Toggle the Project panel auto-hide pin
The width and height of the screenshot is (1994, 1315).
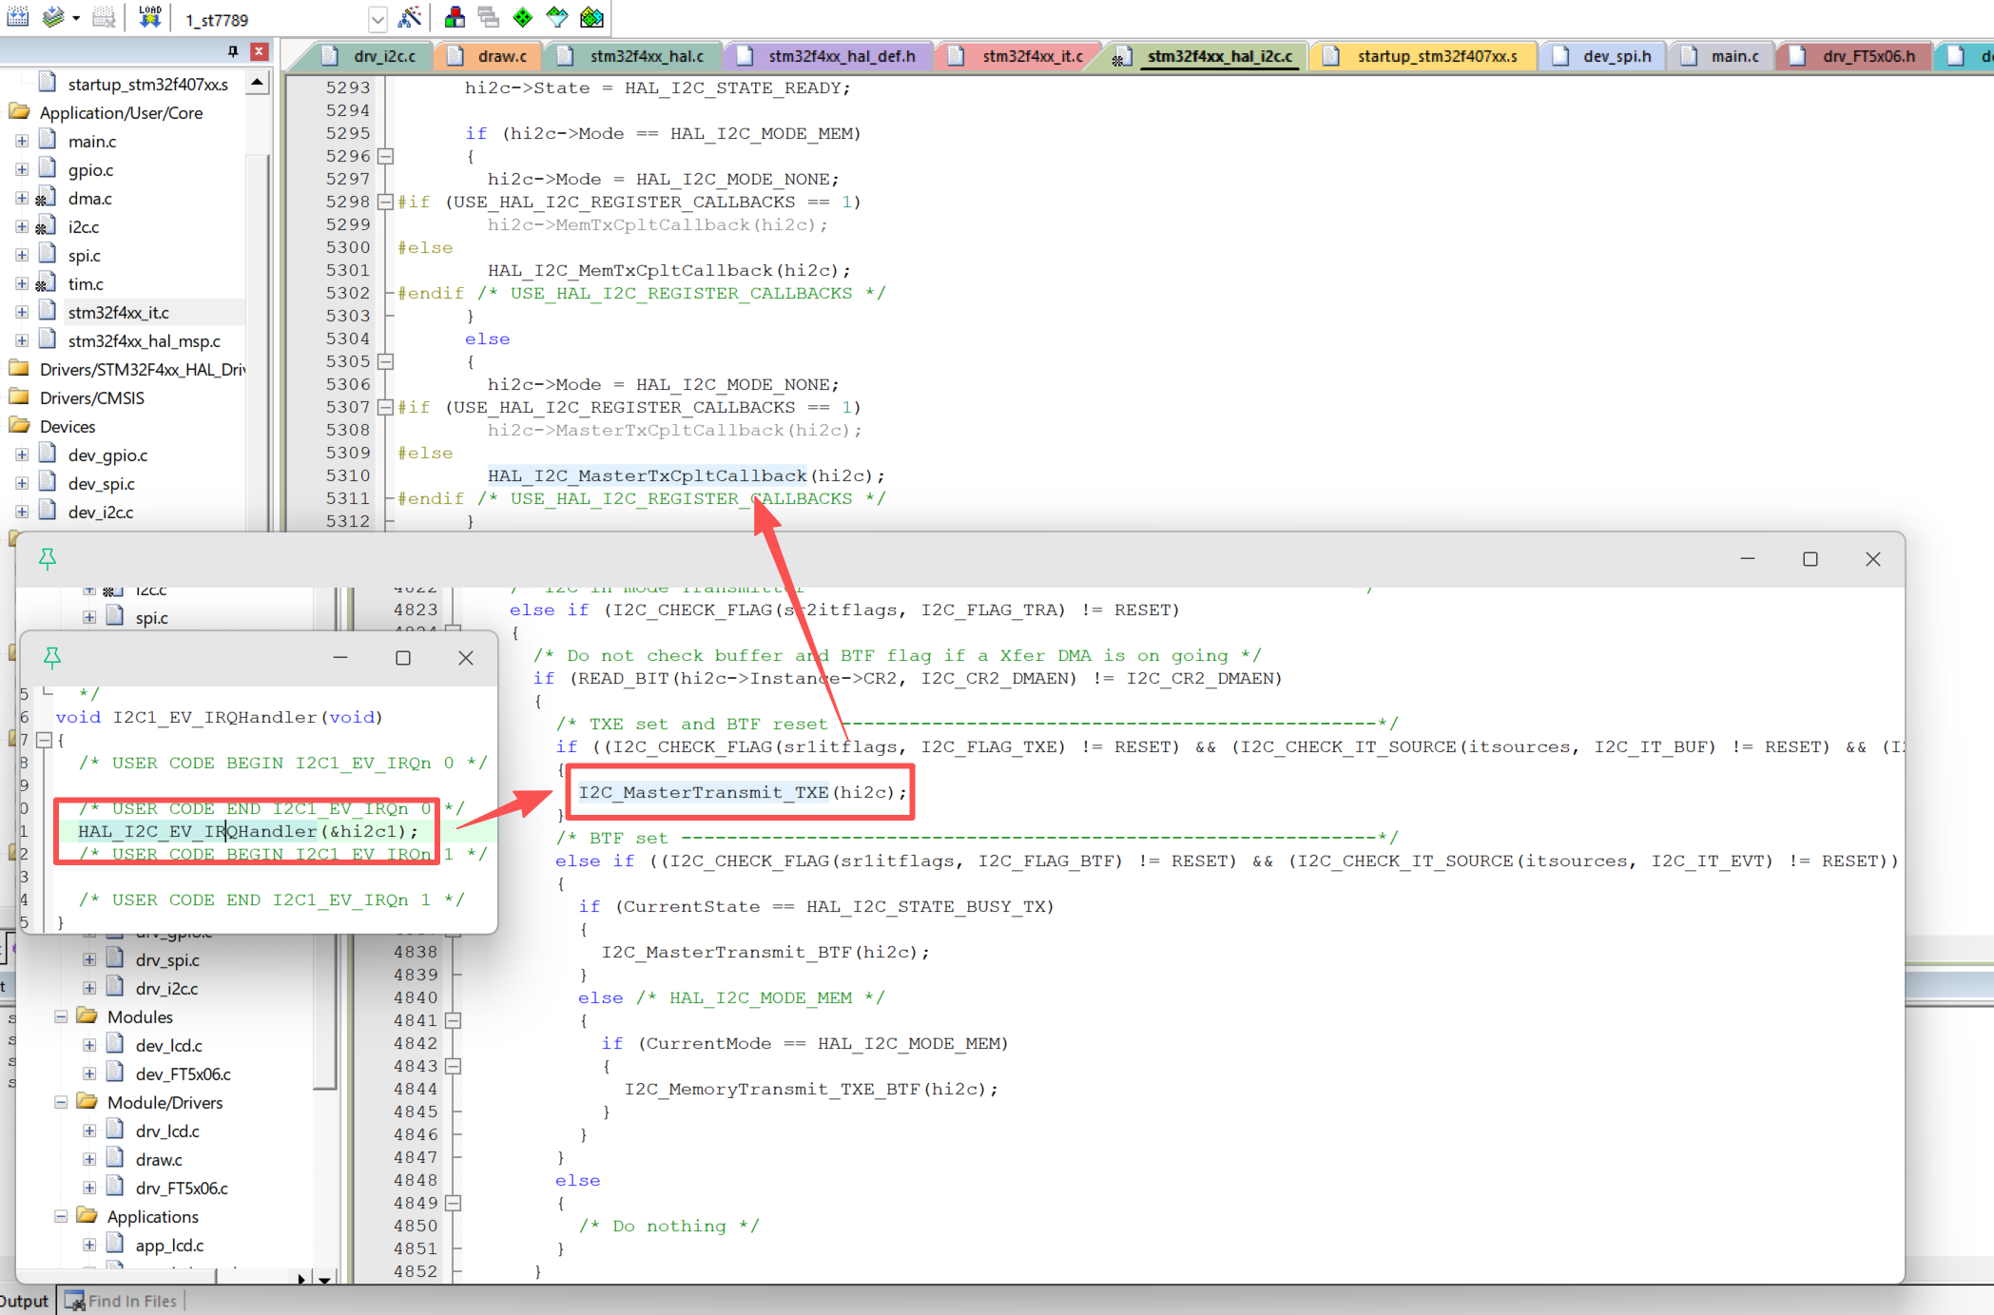[233, 51]
